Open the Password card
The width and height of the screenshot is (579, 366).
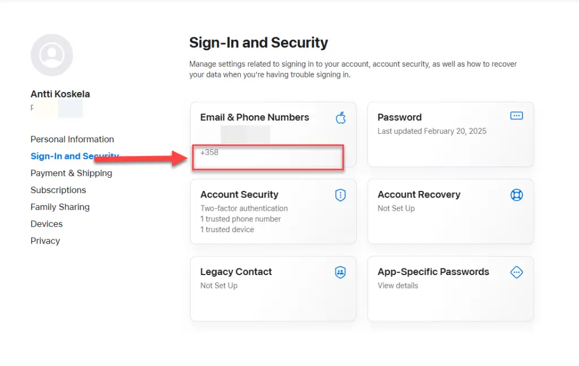point(451,134)
